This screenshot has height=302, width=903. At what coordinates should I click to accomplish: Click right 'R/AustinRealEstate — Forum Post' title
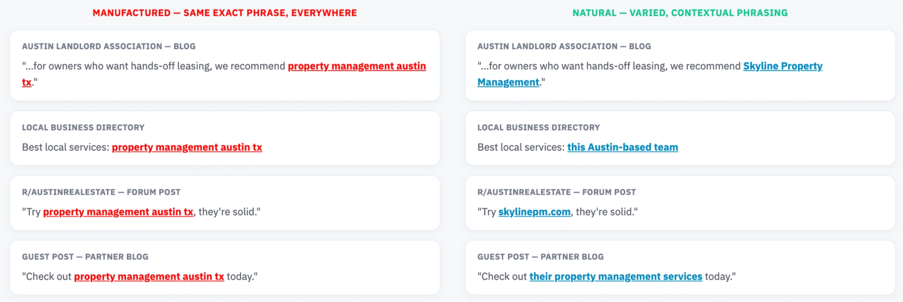pyautogui.click(x=556, y=192)
